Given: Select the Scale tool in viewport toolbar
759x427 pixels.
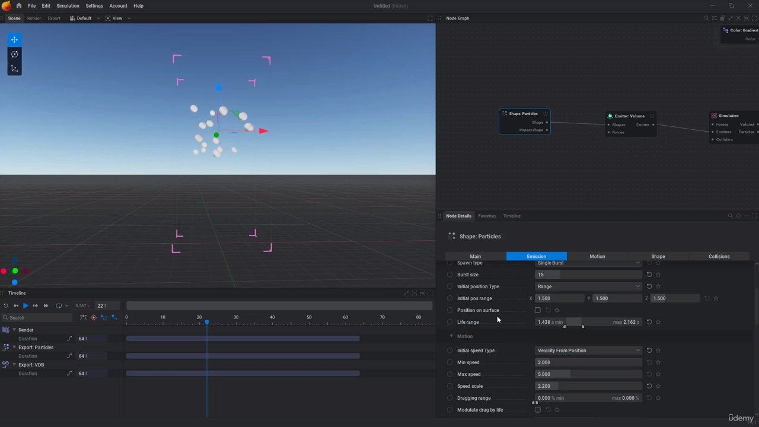Looking at the screenshot, I should point(14,69).
